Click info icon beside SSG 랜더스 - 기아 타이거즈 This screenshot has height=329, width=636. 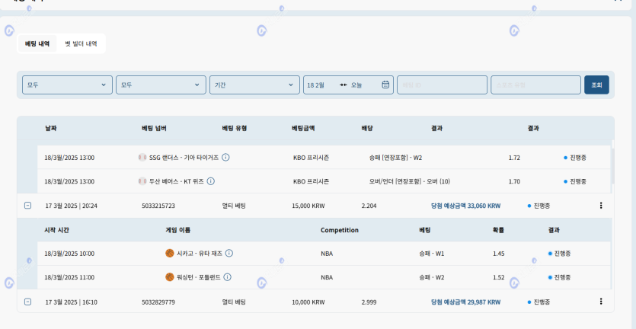[x=226, y=158]
